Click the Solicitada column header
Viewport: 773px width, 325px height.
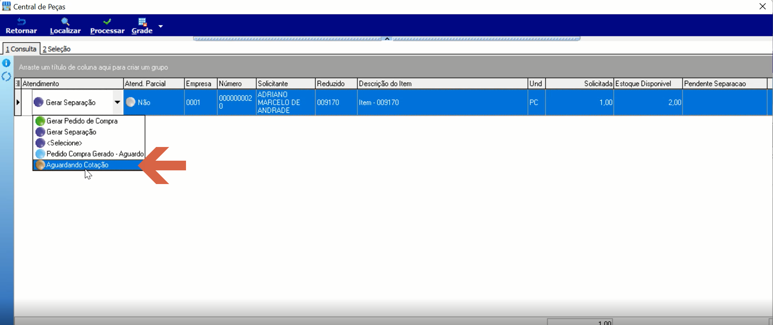(580, 83)
